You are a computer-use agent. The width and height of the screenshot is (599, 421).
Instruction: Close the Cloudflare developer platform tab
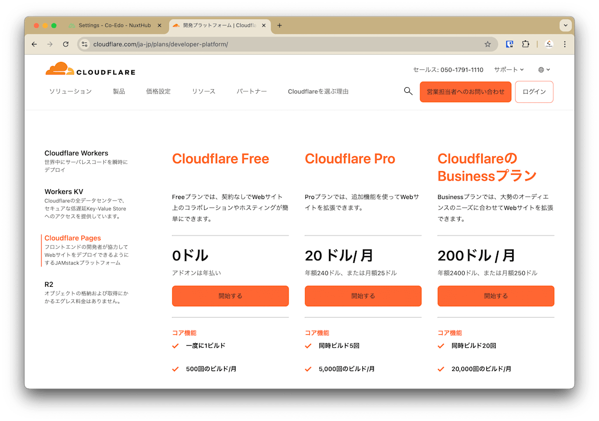click(x=265, y=25)
